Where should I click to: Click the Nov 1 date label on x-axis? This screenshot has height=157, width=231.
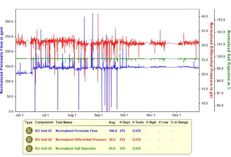tap(151, 115)
